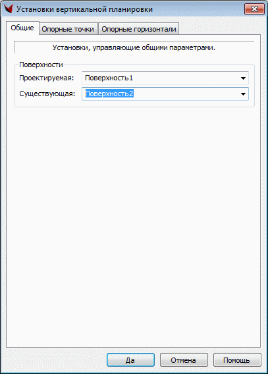Click the description text about общими параметрами
Viewport: 268px width, 374px height.
point(134,47)
